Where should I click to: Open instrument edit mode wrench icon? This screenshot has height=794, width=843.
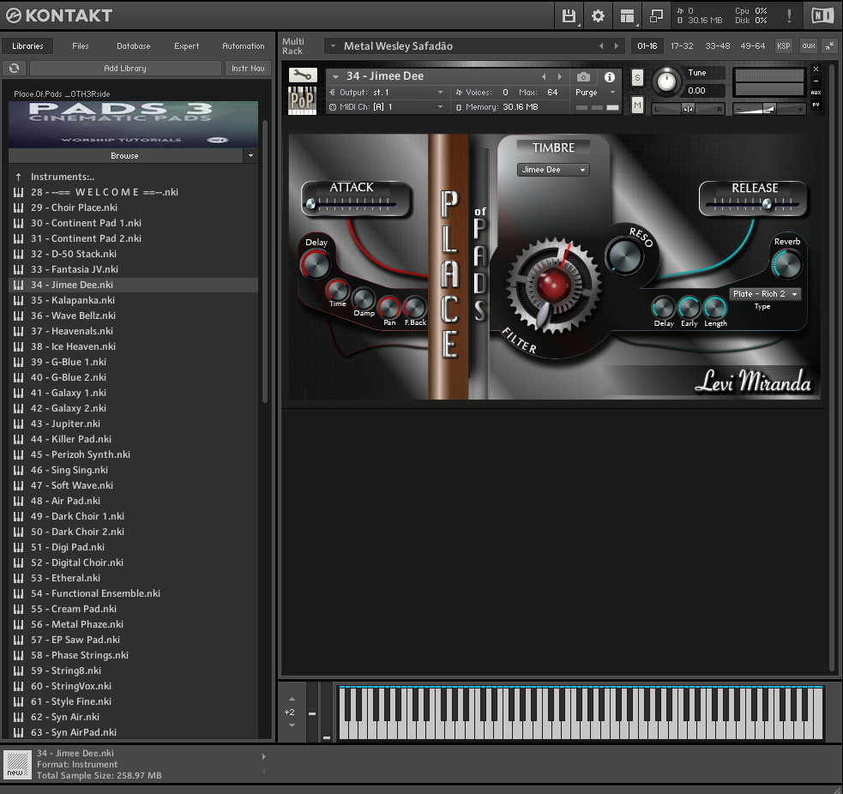point(303,75)
